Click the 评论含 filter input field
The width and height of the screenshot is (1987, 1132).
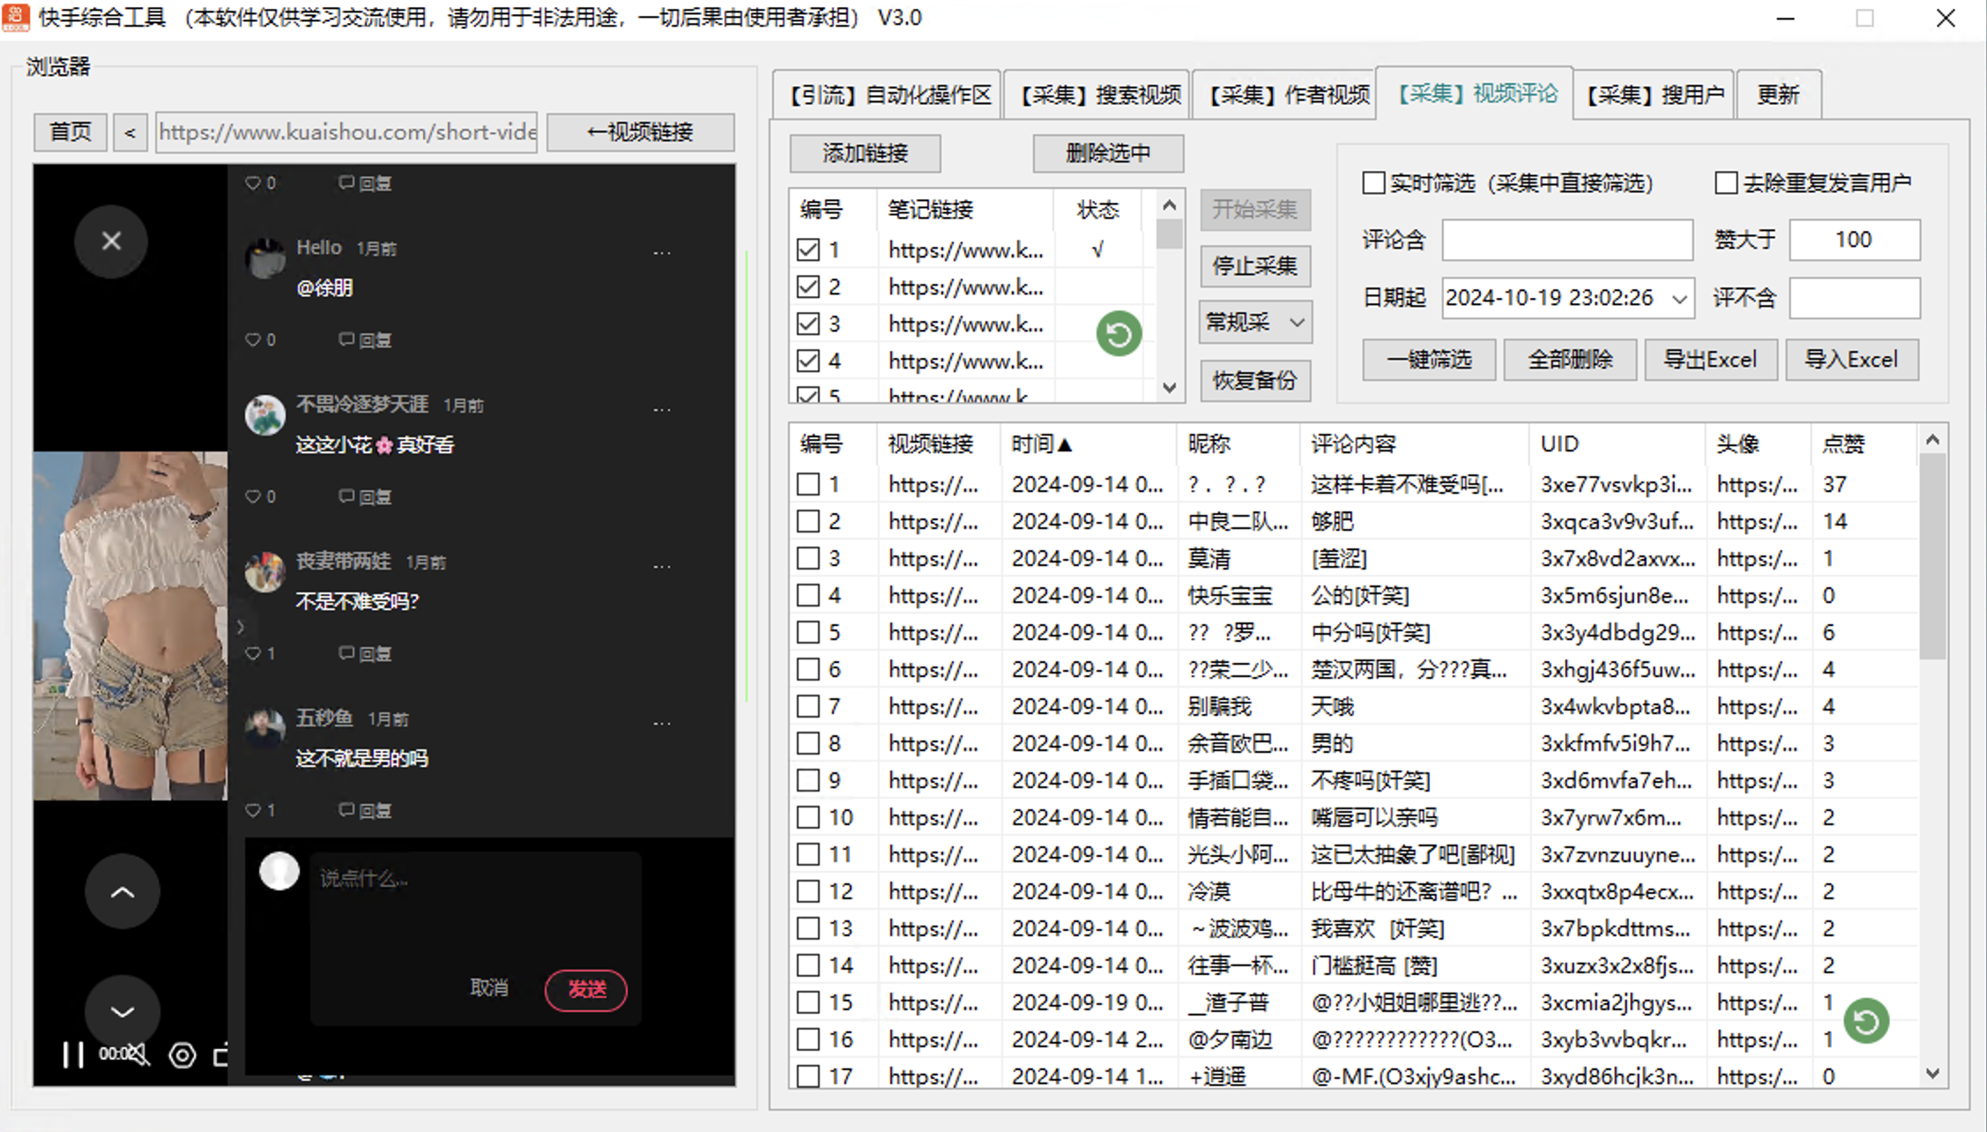[x=1567, y=240]
